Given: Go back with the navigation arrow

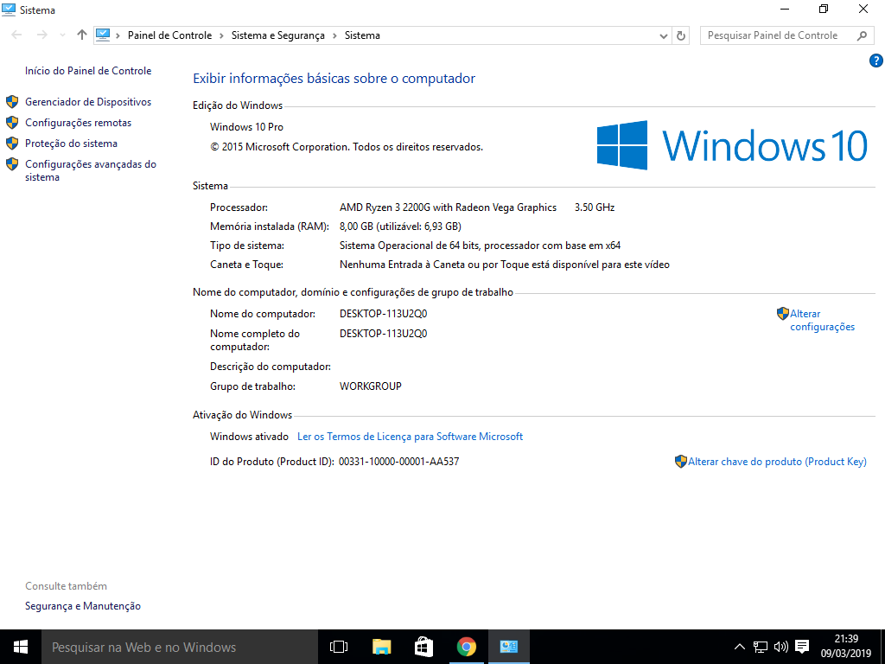Looking at the screenshot, I should (x=17, y=35).
